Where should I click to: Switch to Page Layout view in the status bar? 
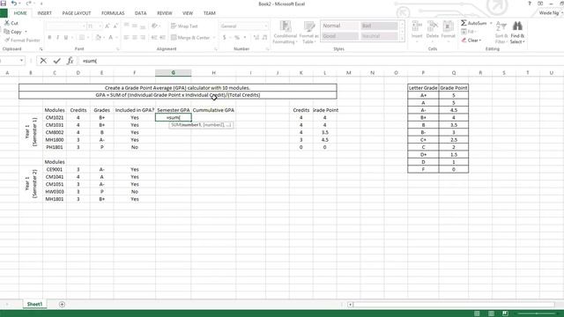coord(491,313)
